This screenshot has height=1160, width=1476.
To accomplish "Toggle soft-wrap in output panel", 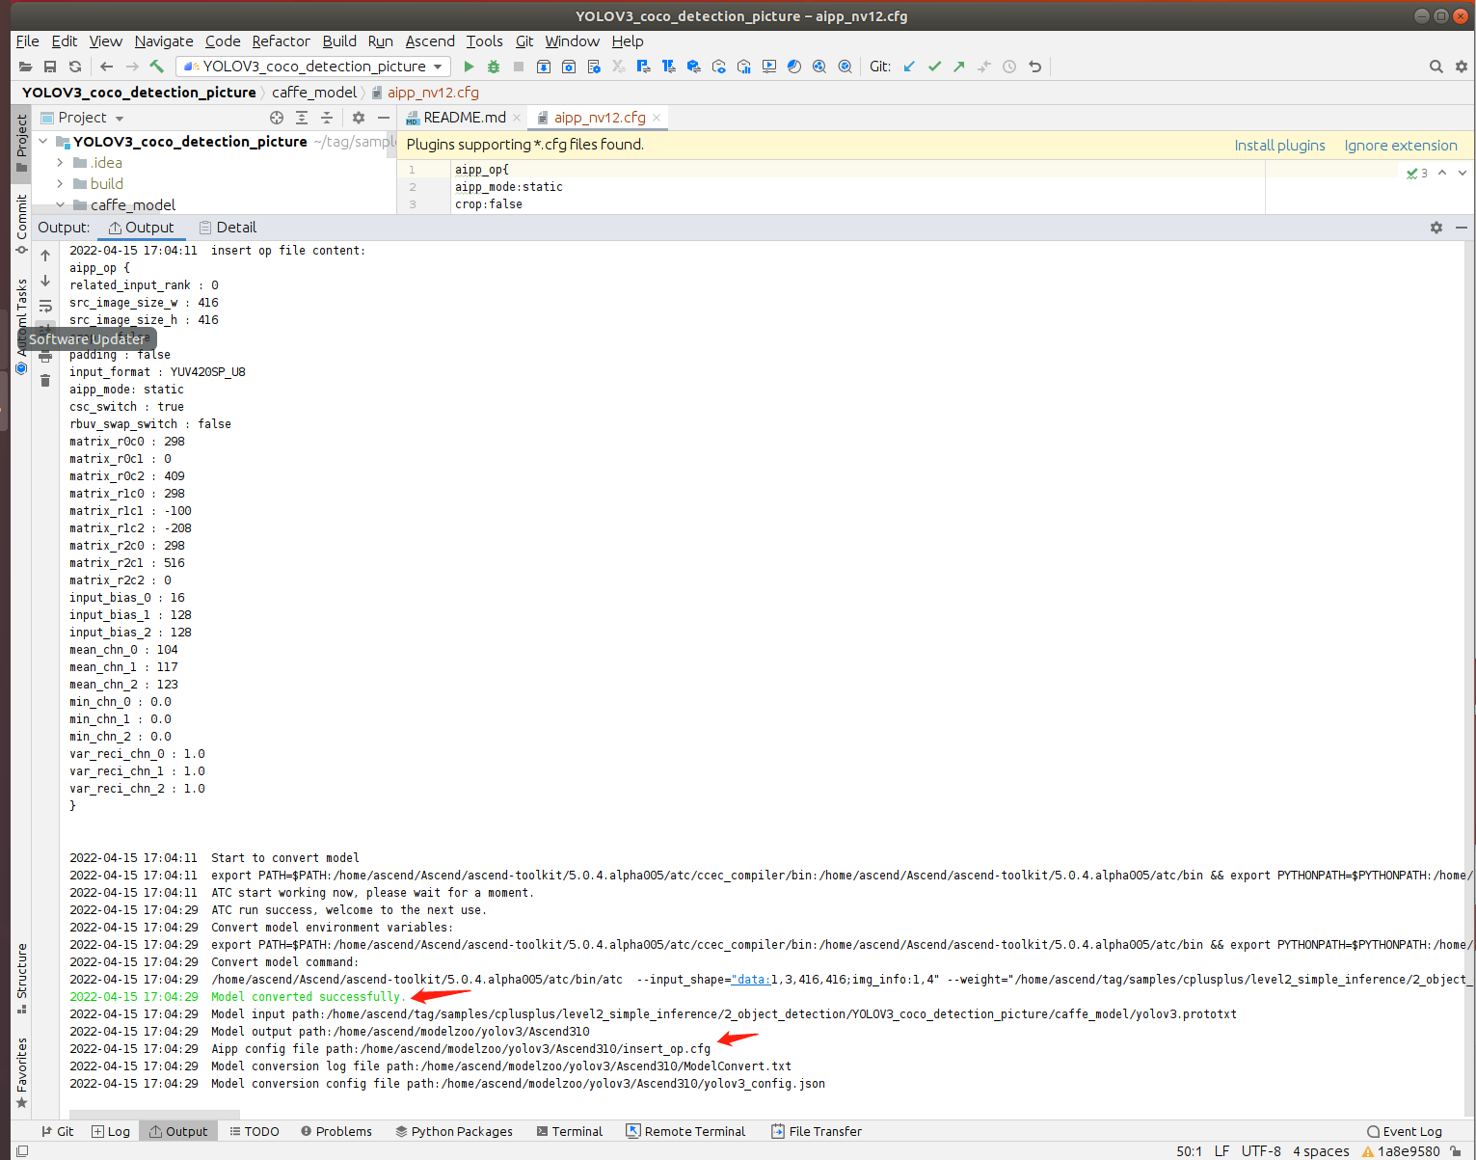I will [x=45, y=306].
